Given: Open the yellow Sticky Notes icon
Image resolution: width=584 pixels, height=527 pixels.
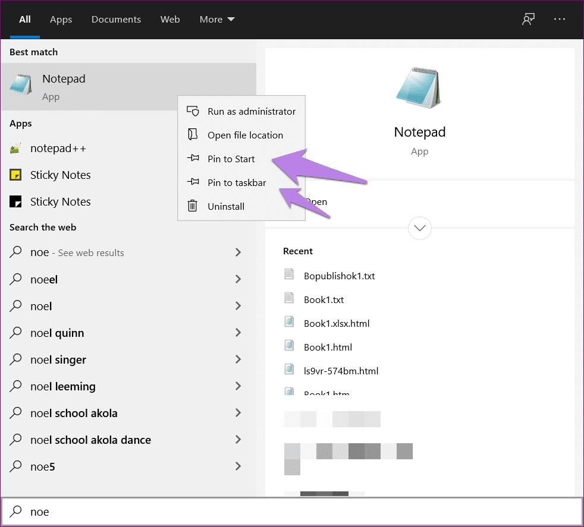Looking at the screenshot, I should (x=17, y=175).
